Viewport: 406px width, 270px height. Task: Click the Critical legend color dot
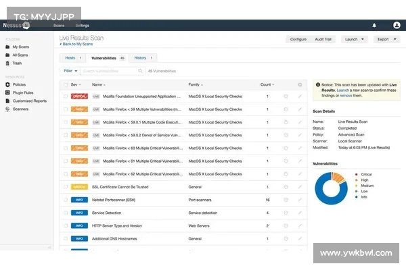[357, 174]
